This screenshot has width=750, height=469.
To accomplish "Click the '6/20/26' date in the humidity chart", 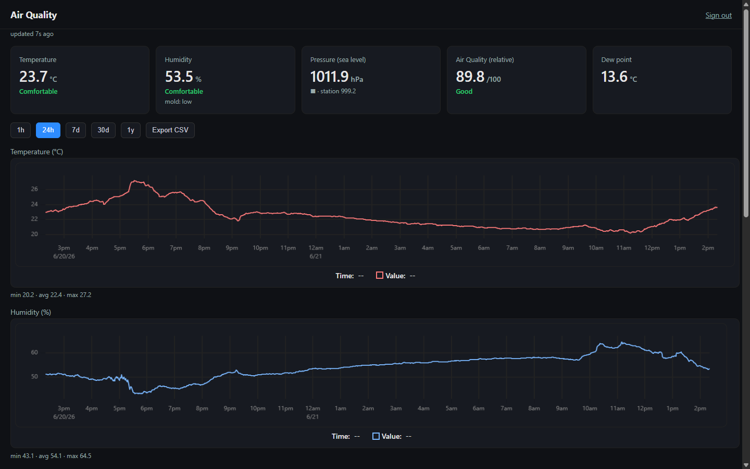I will (64, 417).
